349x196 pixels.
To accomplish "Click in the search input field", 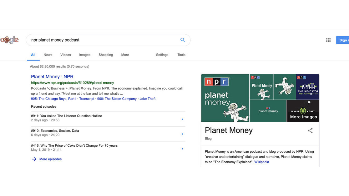I will click(103, 40).
